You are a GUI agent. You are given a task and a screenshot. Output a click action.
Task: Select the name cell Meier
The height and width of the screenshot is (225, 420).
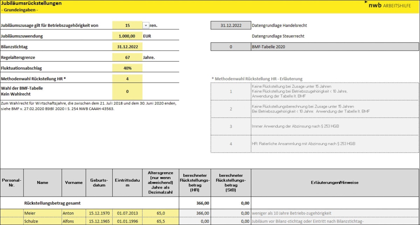pos(42,213)
